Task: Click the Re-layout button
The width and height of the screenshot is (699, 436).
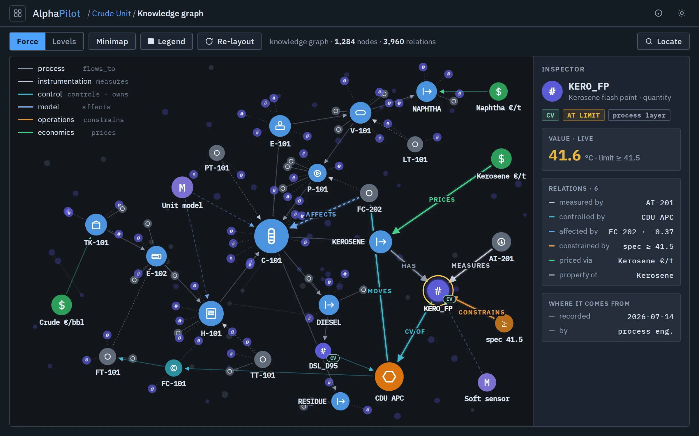Action: [229, 41]
